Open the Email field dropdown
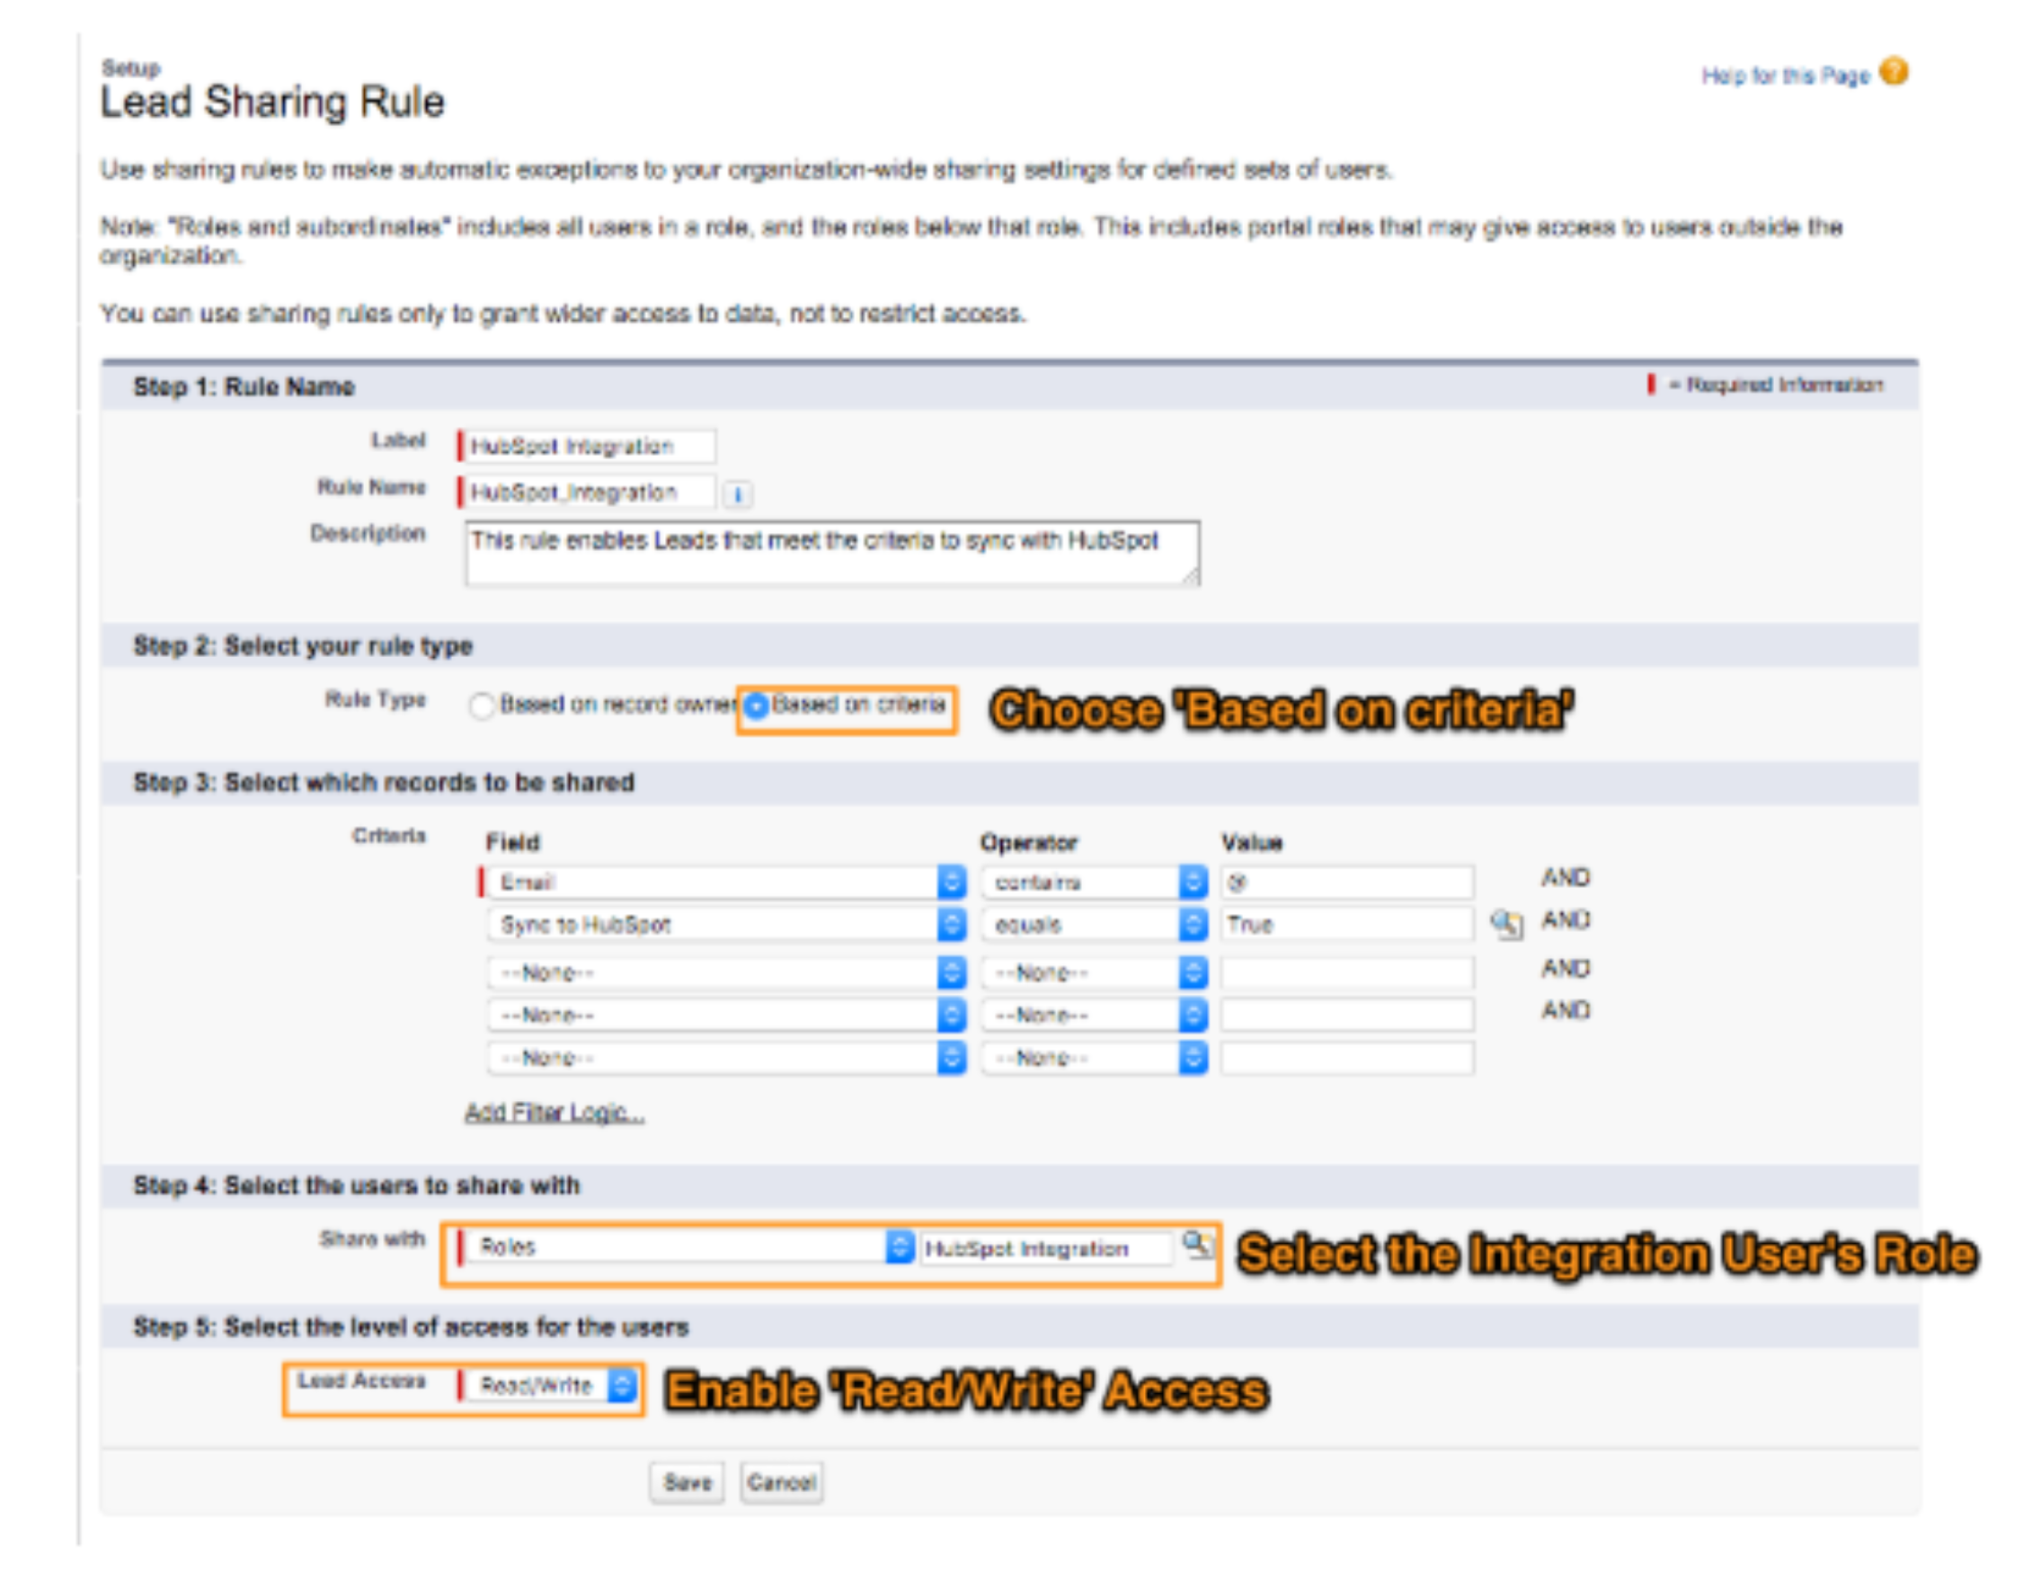Screen dimensions: 2032x1589 [x=951, y=882]
